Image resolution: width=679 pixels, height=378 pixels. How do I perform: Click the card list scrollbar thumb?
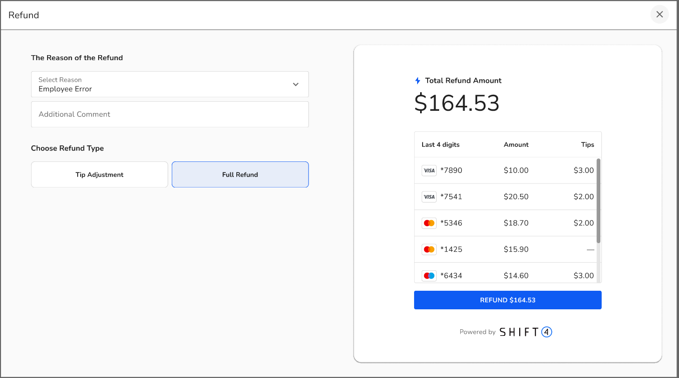point(598,201)
